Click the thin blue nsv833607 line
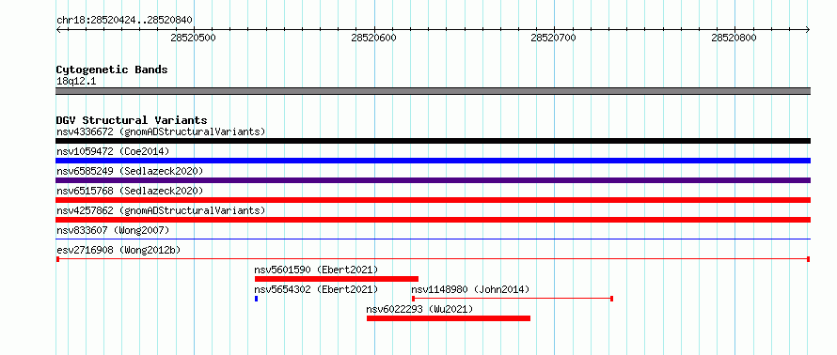The image size is (837, 355). 433,239
